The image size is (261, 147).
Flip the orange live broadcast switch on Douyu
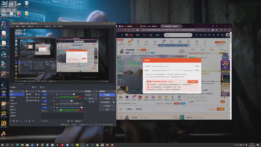click(130, 42)
